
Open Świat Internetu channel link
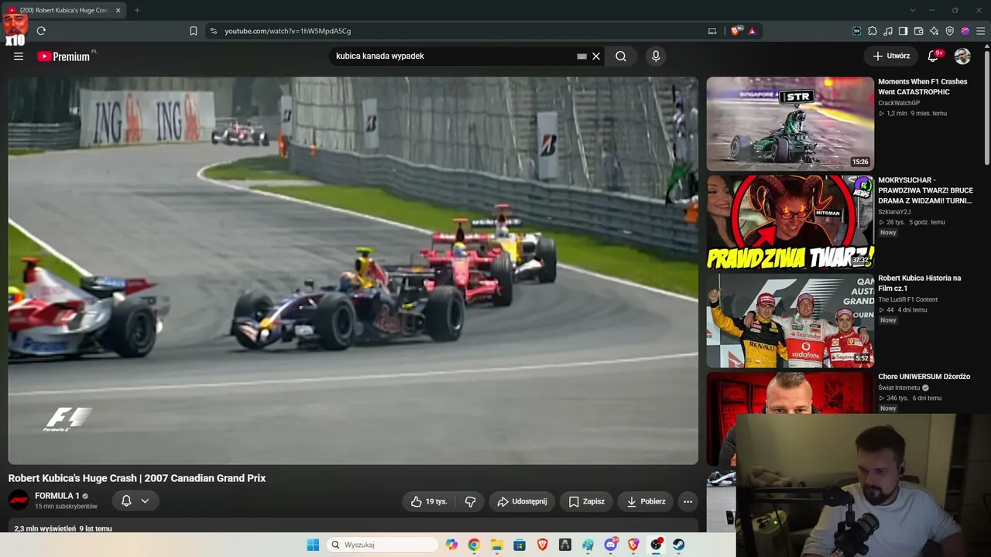898,388
